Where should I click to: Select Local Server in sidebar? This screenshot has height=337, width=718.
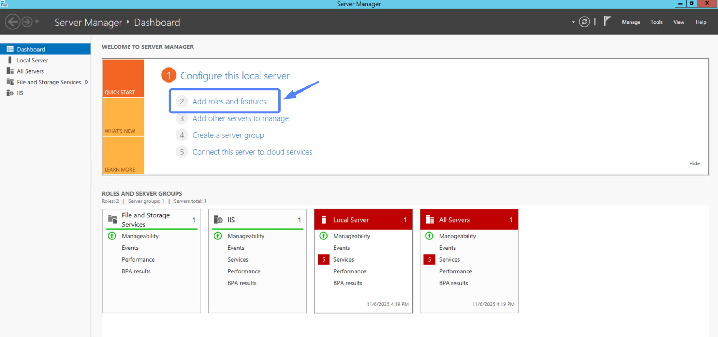click(32, 60)
